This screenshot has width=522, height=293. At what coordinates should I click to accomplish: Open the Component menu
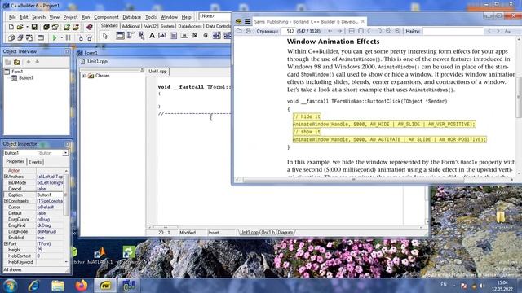pyautogui.click(x=106, y=17)
